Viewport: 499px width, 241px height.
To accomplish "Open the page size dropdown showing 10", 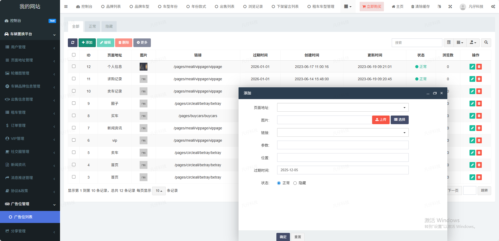I will (x=159, y=191).
